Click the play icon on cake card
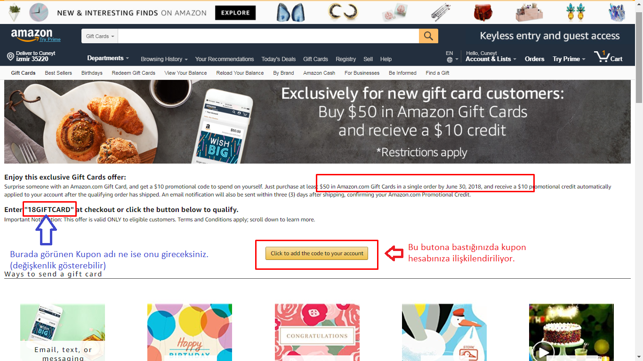 click(x=543, y=352)
